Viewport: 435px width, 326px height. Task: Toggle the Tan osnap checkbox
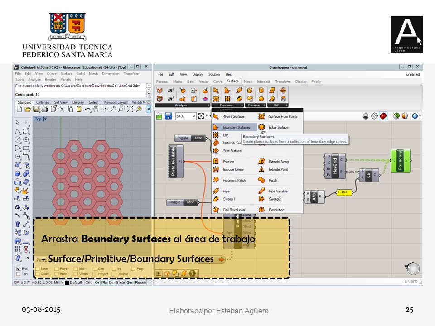point(18,274)
